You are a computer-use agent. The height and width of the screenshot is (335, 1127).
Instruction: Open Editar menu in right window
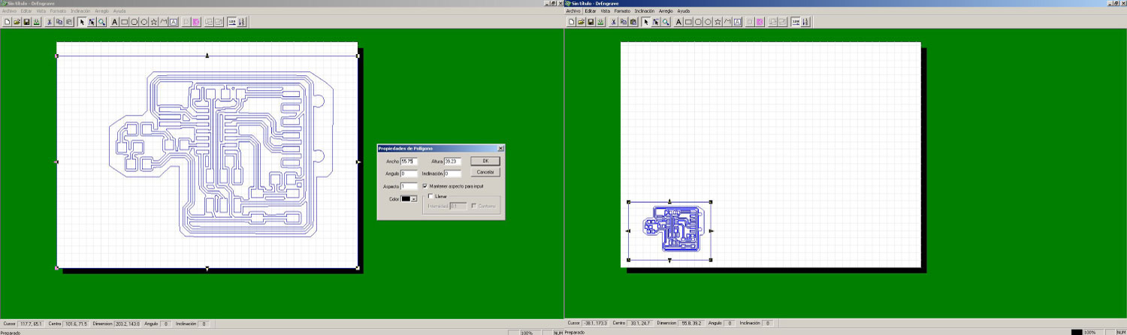pyautogui.click(x=591, y=11)
